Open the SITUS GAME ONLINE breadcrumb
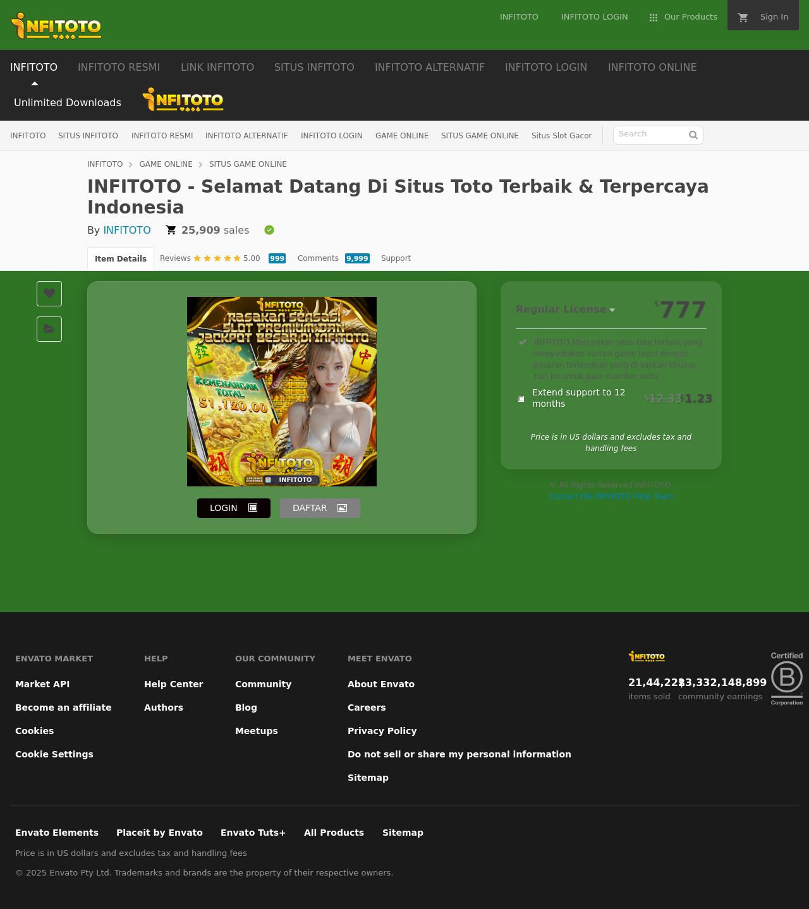This screenshot has height=909, width=809. [248, 164]
